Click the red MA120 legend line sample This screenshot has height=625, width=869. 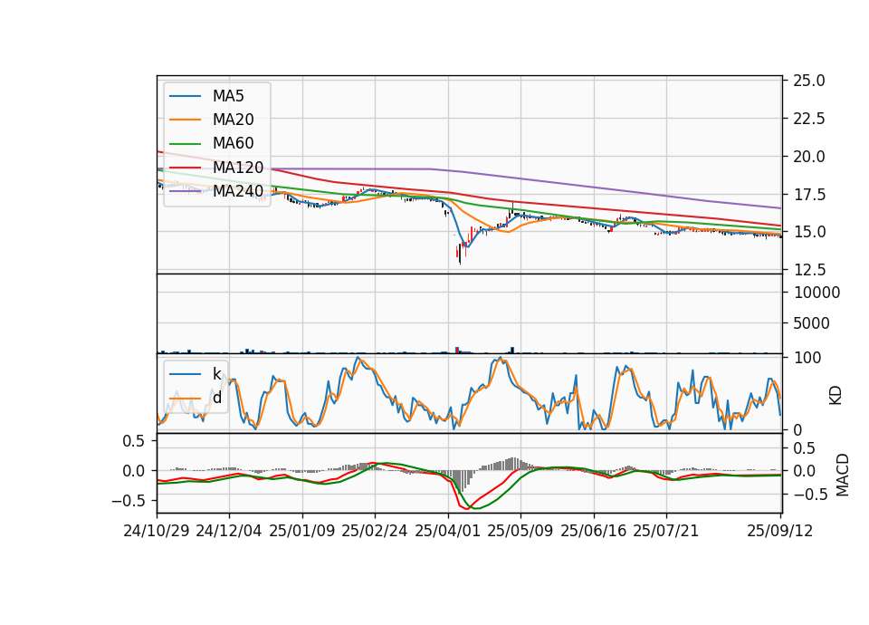pos(185,167)
